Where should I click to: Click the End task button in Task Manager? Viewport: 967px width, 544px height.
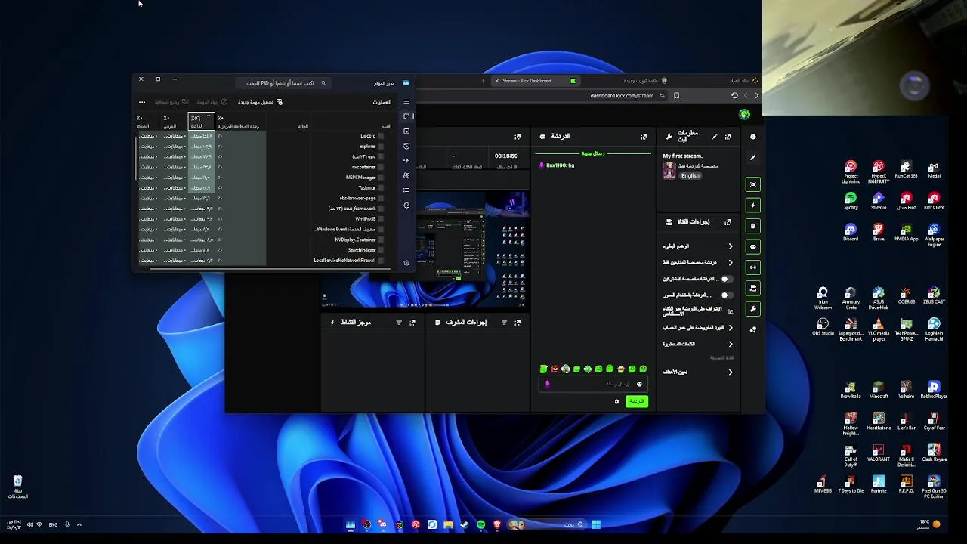pos(212,102)
